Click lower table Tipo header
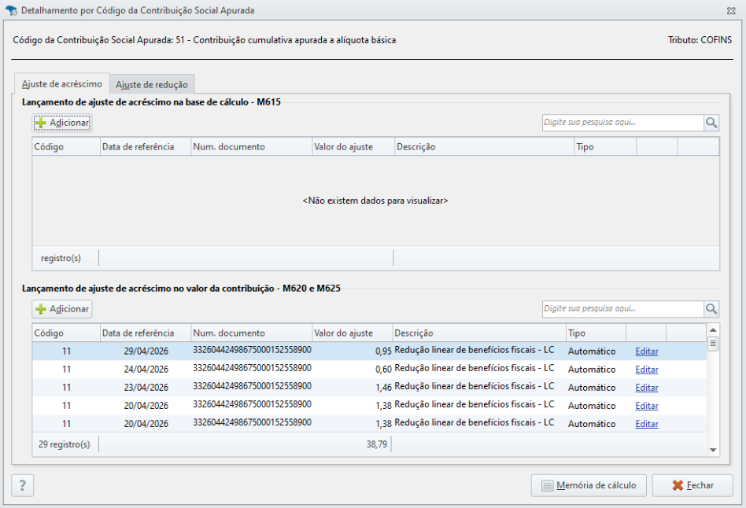The width and height of the screenshot is (746, 508). (596, 333)
